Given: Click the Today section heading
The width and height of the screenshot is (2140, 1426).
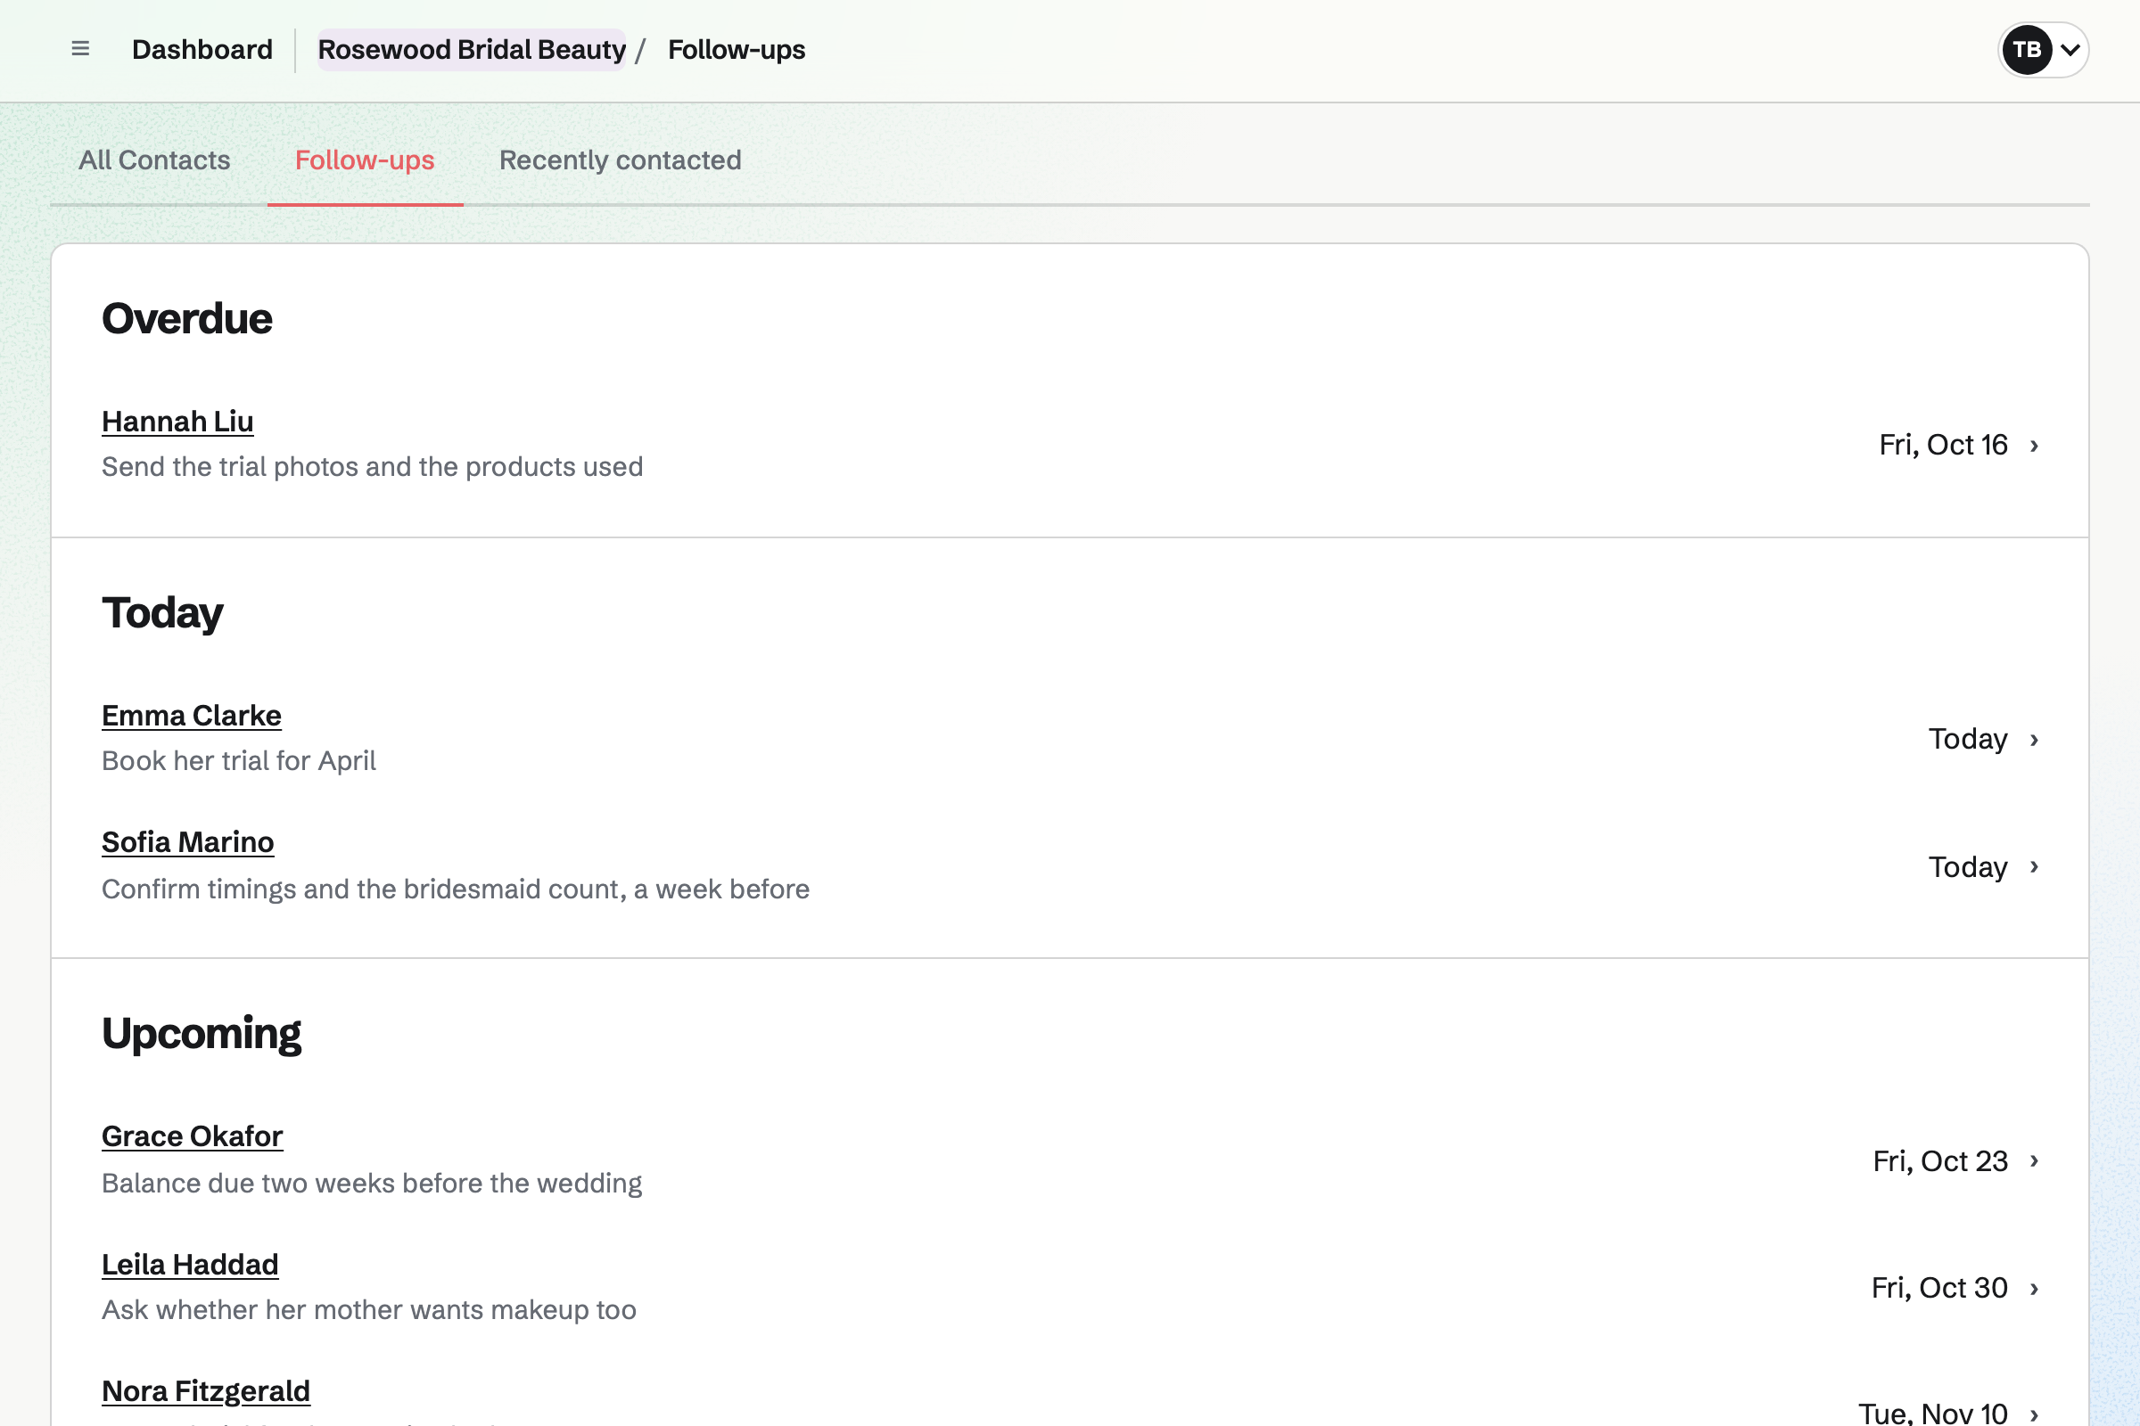Looking at the screenshot, I should [x=162, y=613].
